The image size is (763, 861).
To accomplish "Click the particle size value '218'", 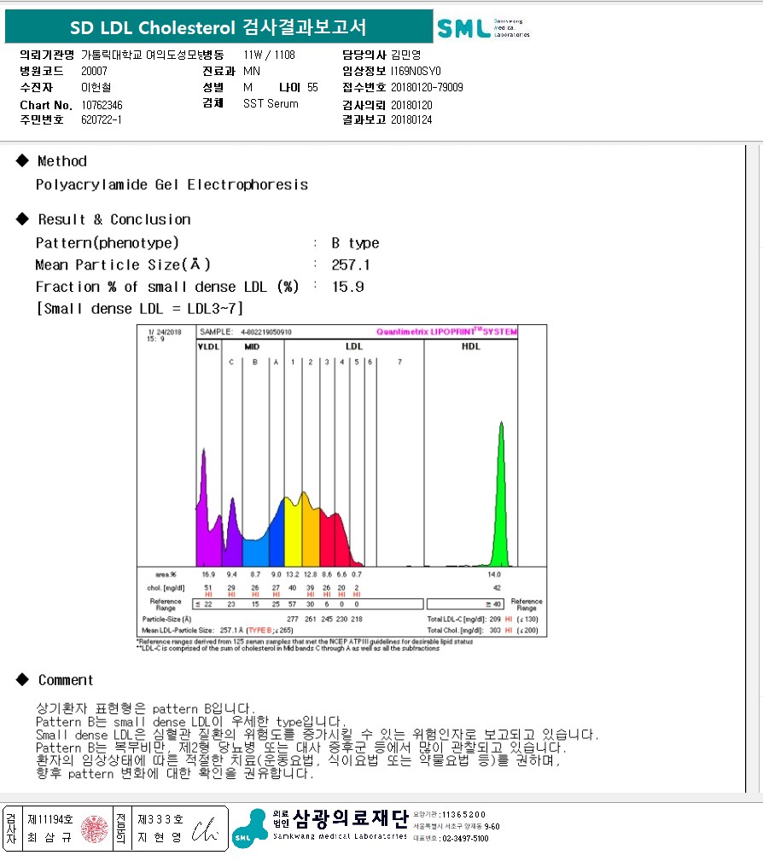I will pos(357,619).
